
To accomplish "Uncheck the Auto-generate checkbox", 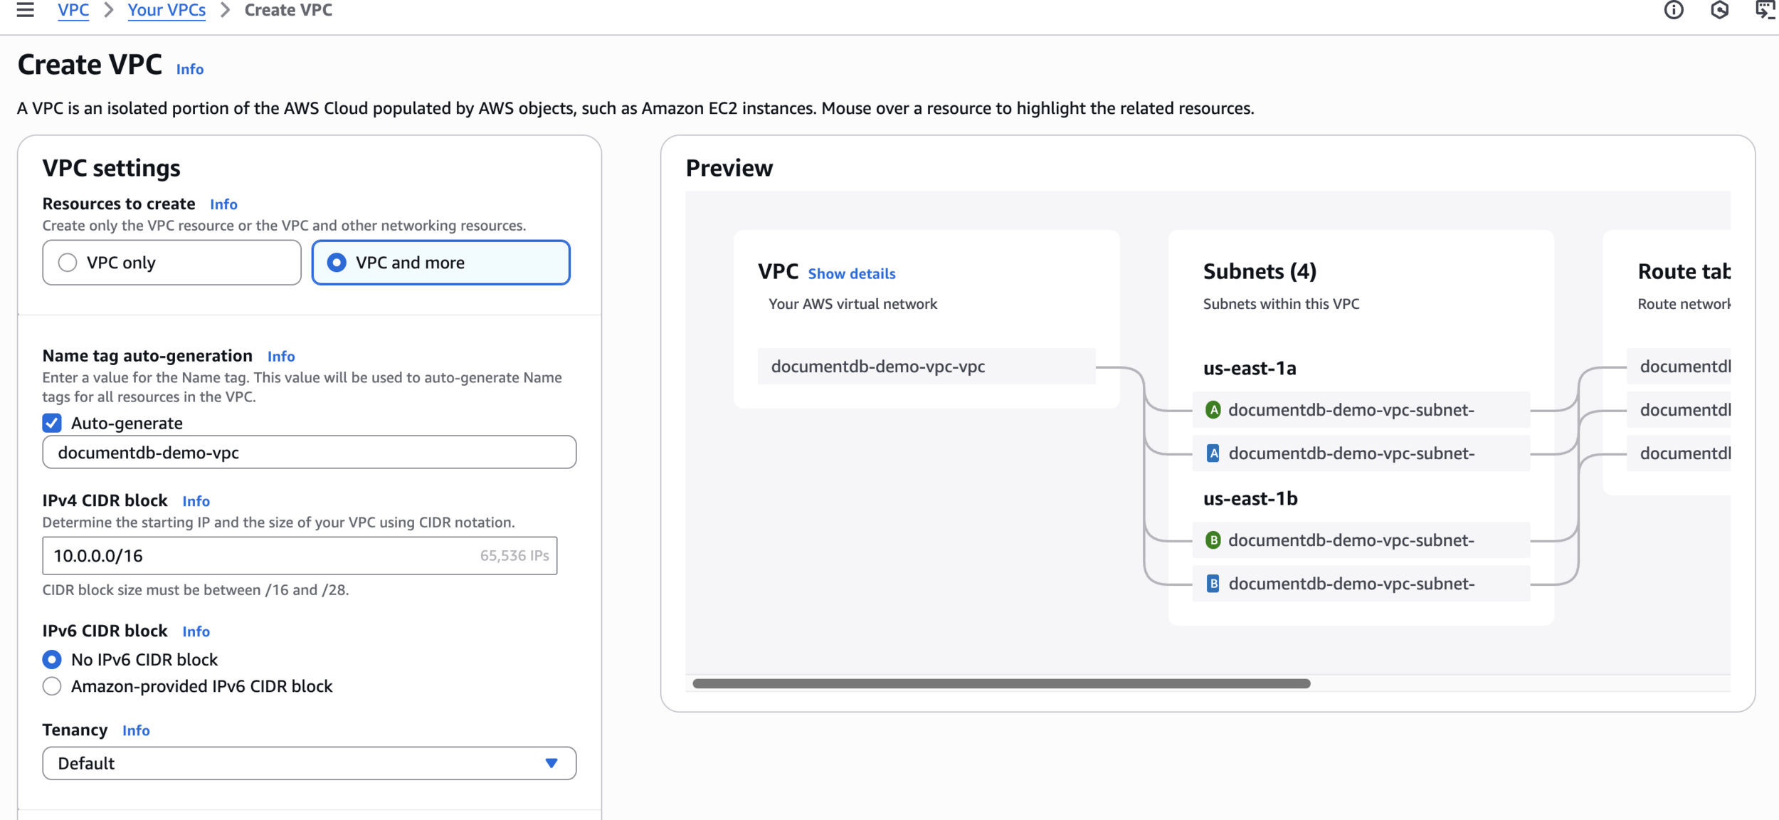I will pyautogui.click(x=52, y=424).
